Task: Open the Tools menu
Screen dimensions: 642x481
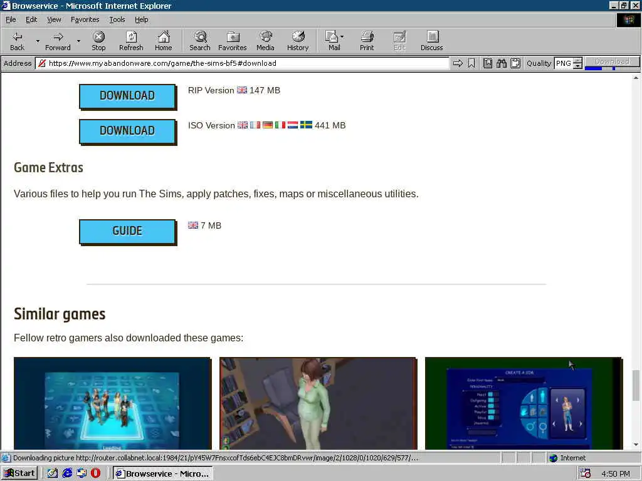Action: (x=117, y=19)
